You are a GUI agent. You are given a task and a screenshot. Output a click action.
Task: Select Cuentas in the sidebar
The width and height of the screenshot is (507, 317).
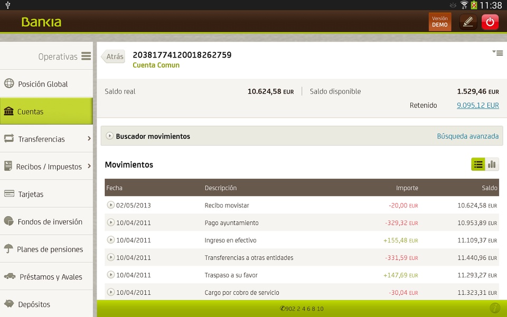pos(46,111)
